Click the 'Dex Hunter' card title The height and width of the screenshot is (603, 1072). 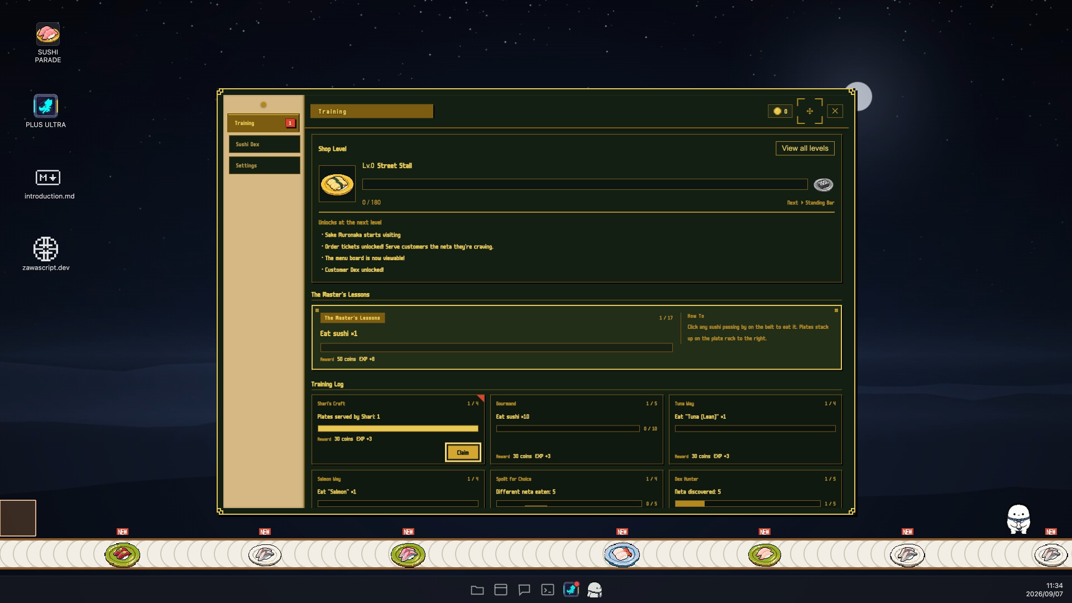click(686, 479)
